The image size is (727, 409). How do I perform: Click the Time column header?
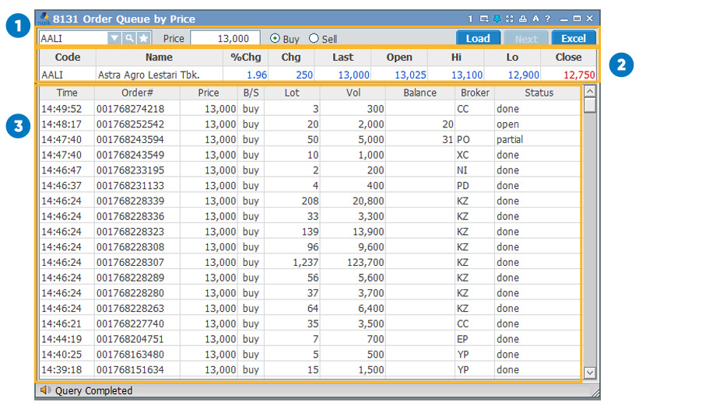click(67, 93)
